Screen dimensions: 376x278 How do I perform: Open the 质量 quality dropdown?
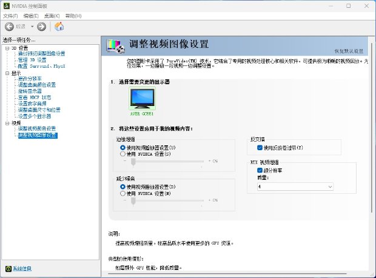tap(295, 187)
